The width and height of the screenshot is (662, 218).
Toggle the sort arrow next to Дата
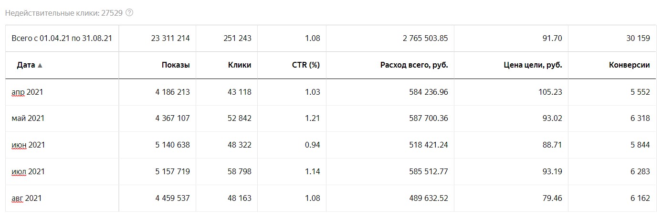click(x=40, y=66)
